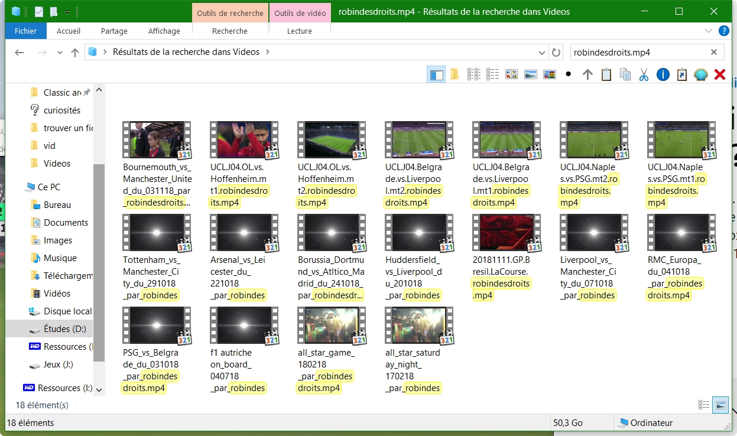This screenshot has width=737, height=436.
Task: Click the Copy documents icon
Action: click(625, 74)
